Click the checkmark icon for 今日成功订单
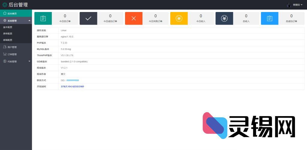 pyautogui.click(x=88, y=18)
